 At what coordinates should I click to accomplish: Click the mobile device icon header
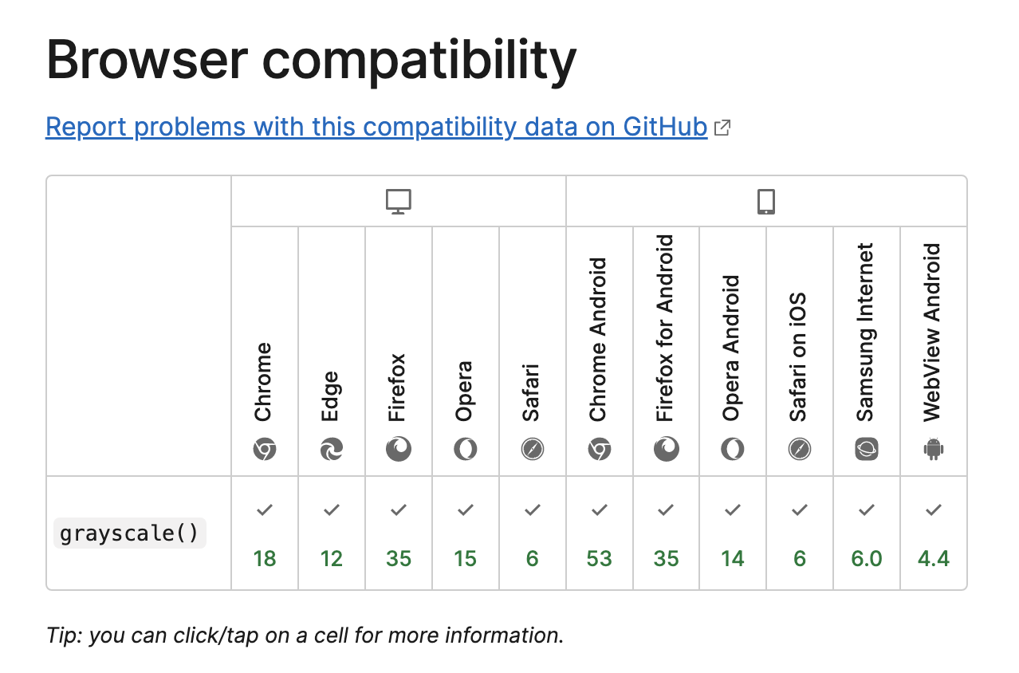coord(766,202)
